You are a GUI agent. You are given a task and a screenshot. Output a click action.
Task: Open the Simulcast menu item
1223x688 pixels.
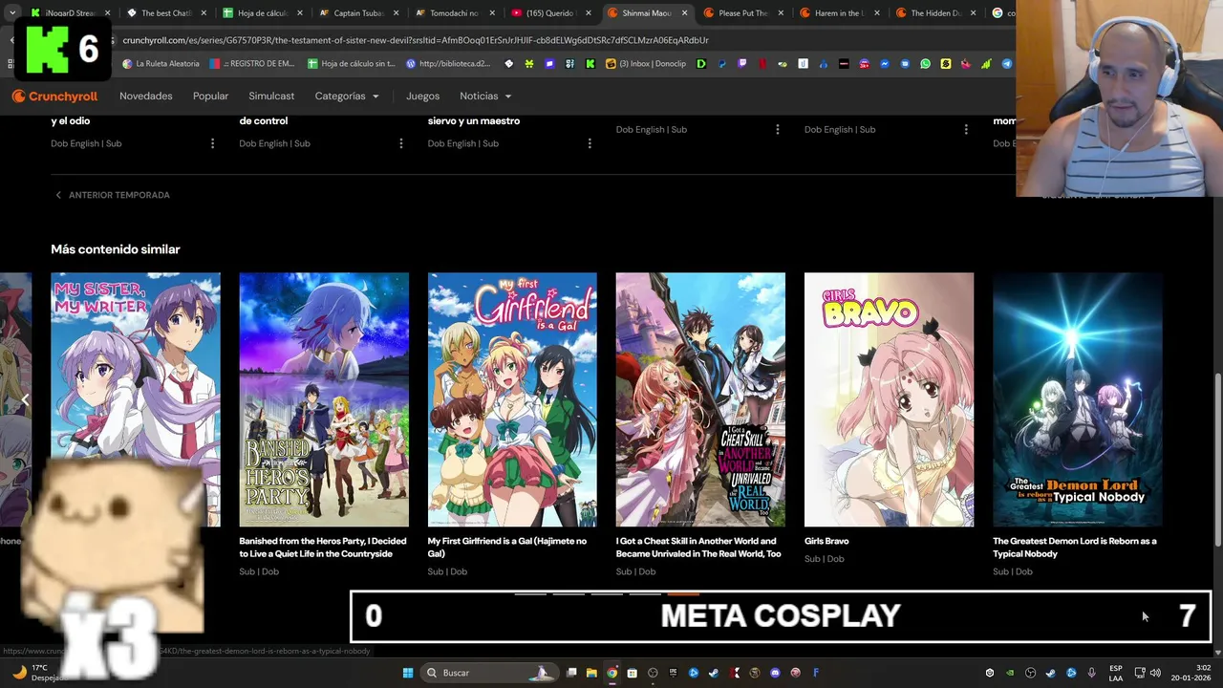coord(271,97)
